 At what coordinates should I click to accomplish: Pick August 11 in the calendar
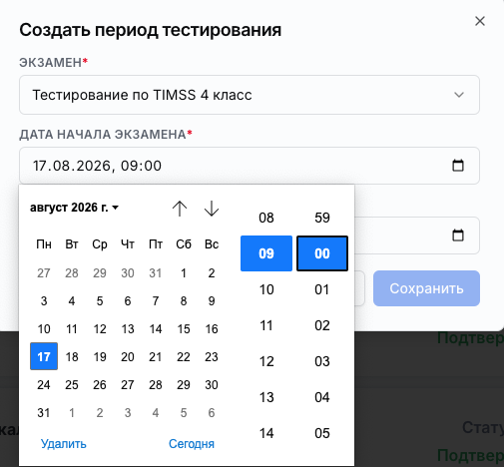tap(72, 329)
